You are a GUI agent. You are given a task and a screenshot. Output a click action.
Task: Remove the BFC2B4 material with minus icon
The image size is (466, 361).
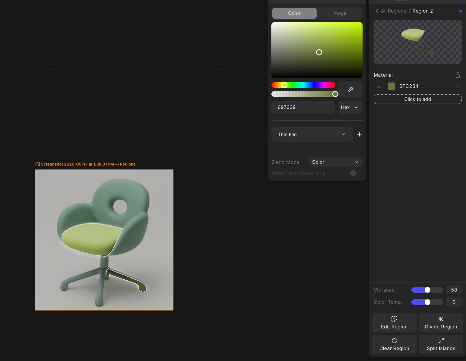click(x=457, y=86)
